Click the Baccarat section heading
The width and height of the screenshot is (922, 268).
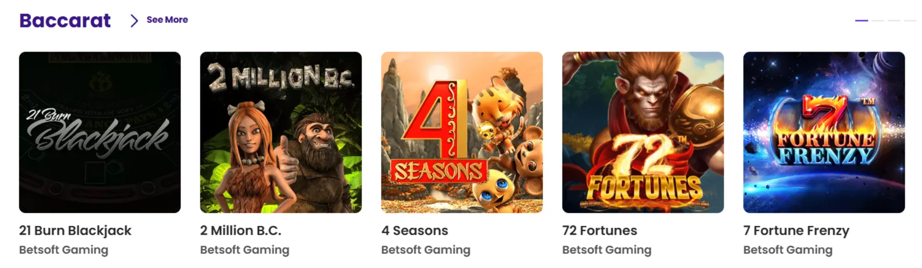[65, 20]
